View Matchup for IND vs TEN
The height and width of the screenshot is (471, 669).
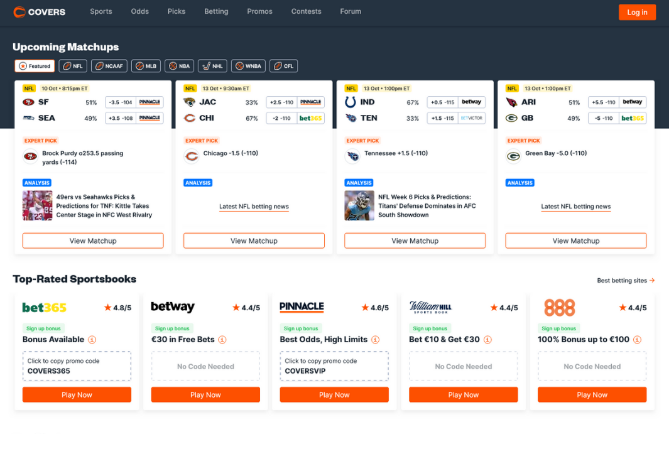415,241
